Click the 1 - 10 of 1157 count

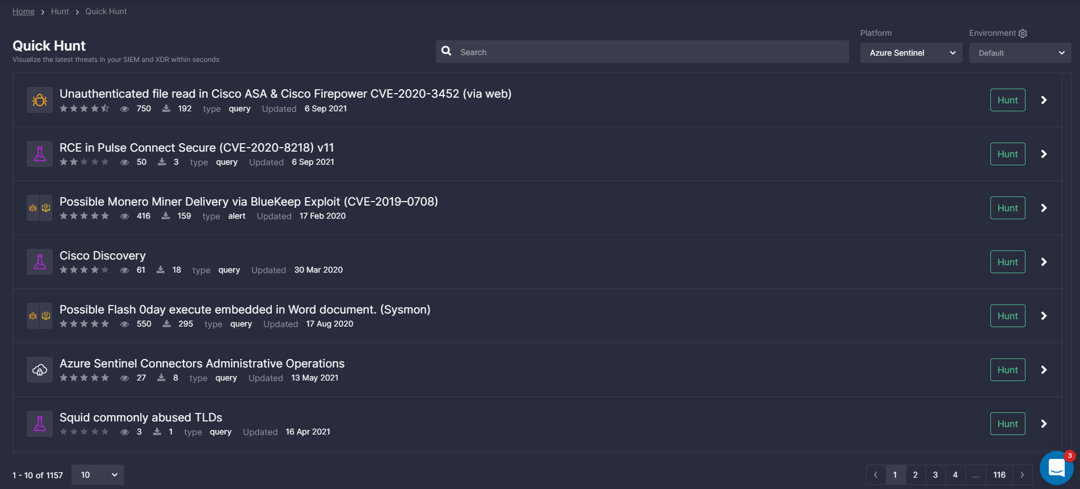click(37, 475)
